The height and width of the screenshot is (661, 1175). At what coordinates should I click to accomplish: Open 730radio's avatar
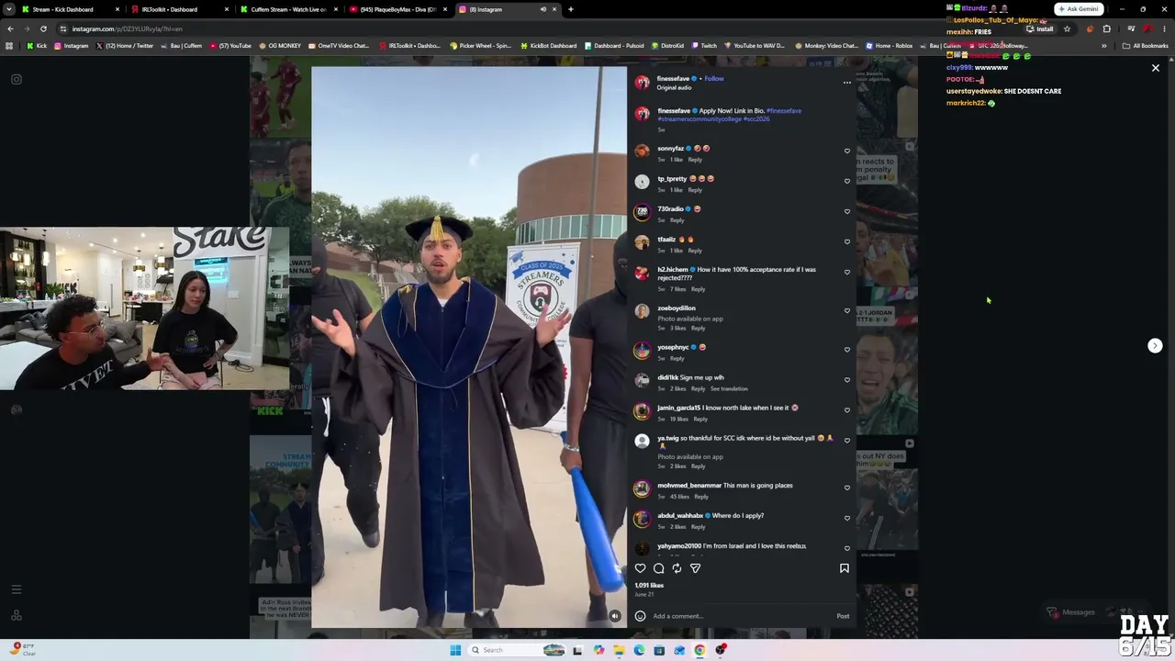642,212
